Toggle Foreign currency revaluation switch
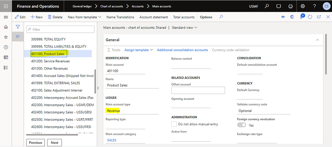Viewport: 332px width, 147px height. [x=242, y=125]
